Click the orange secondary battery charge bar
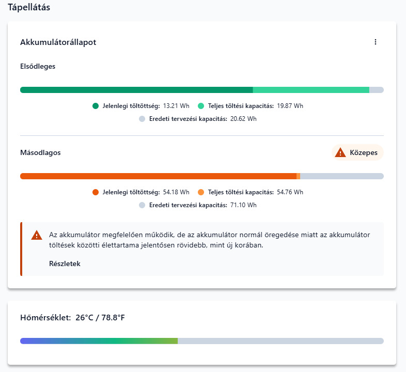Image resolution: width=406 pixels, height=372 pixels. click(158, 176)
